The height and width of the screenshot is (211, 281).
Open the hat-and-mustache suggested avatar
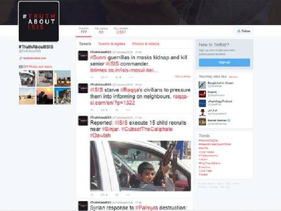coord(202,113)
